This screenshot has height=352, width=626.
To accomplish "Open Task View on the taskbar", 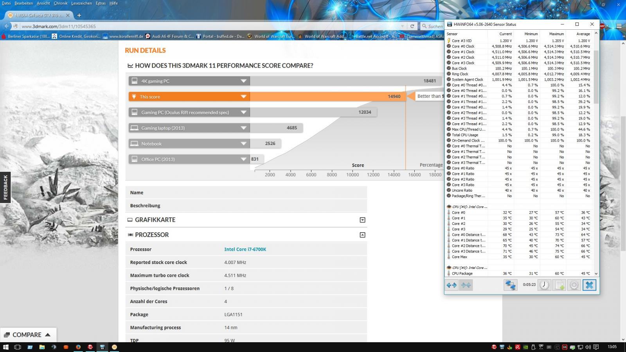I will click(x=18, y=347).
